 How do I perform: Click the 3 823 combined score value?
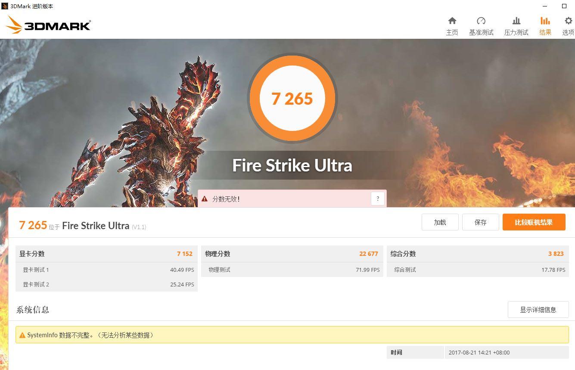point(556,254)
